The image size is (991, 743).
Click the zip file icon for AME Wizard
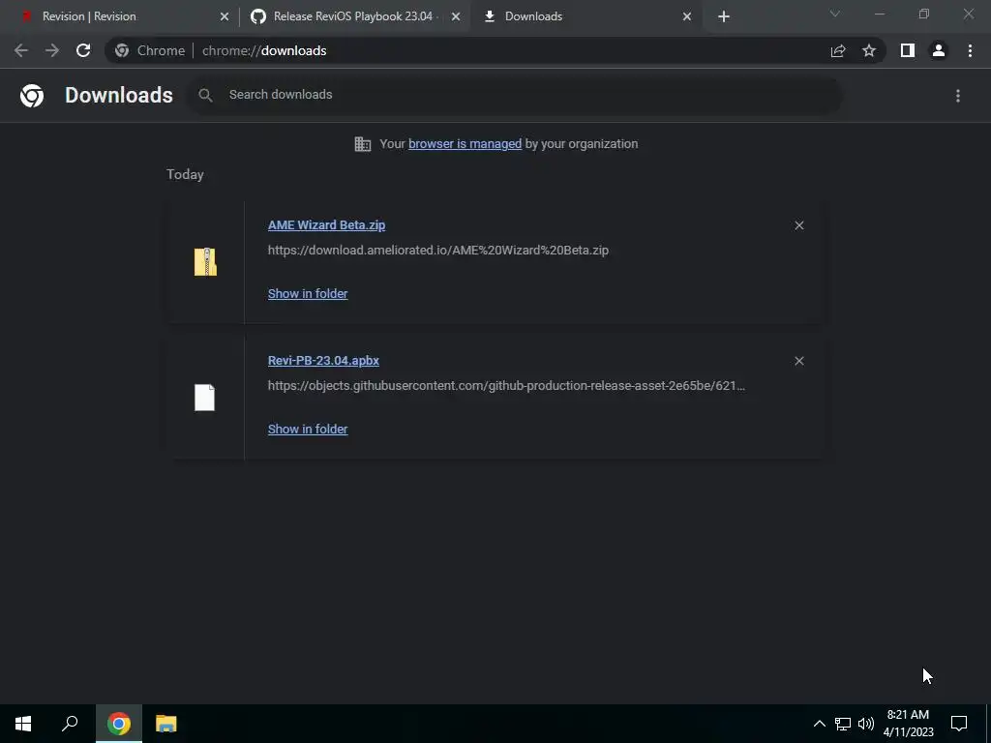pyautogui.click(x=205, y=261)
